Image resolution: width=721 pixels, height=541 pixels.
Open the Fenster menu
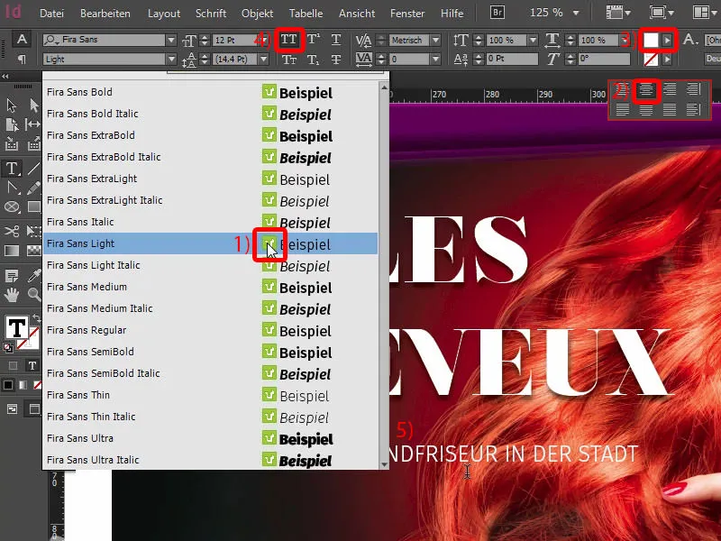407,14
